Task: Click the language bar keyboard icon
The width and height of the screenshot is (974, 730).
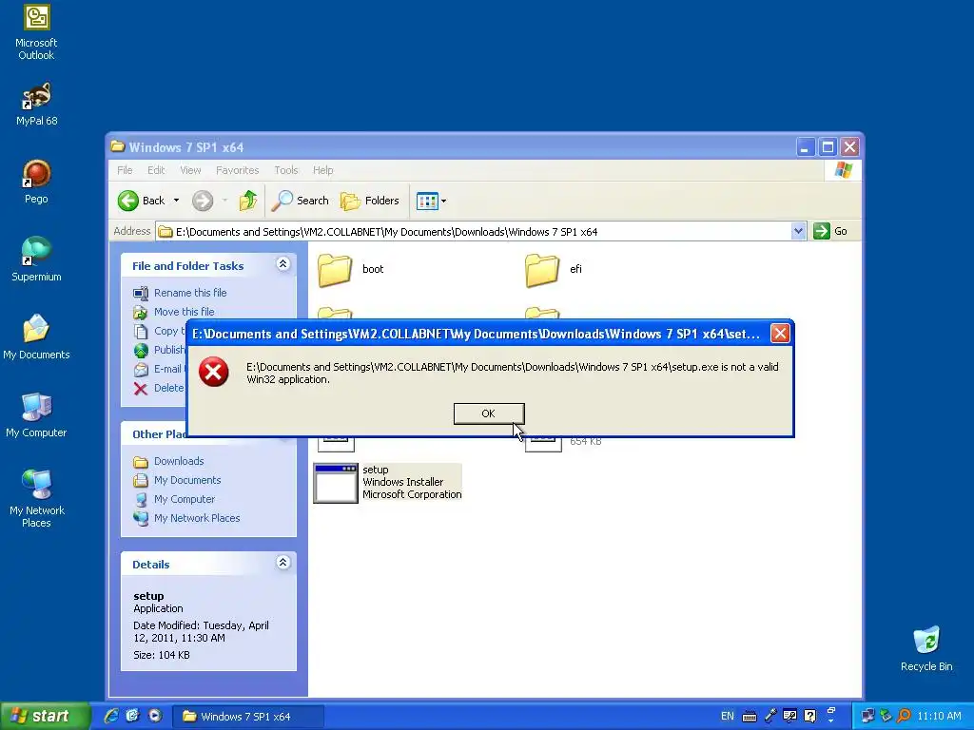Action: [x=750, y=717]
